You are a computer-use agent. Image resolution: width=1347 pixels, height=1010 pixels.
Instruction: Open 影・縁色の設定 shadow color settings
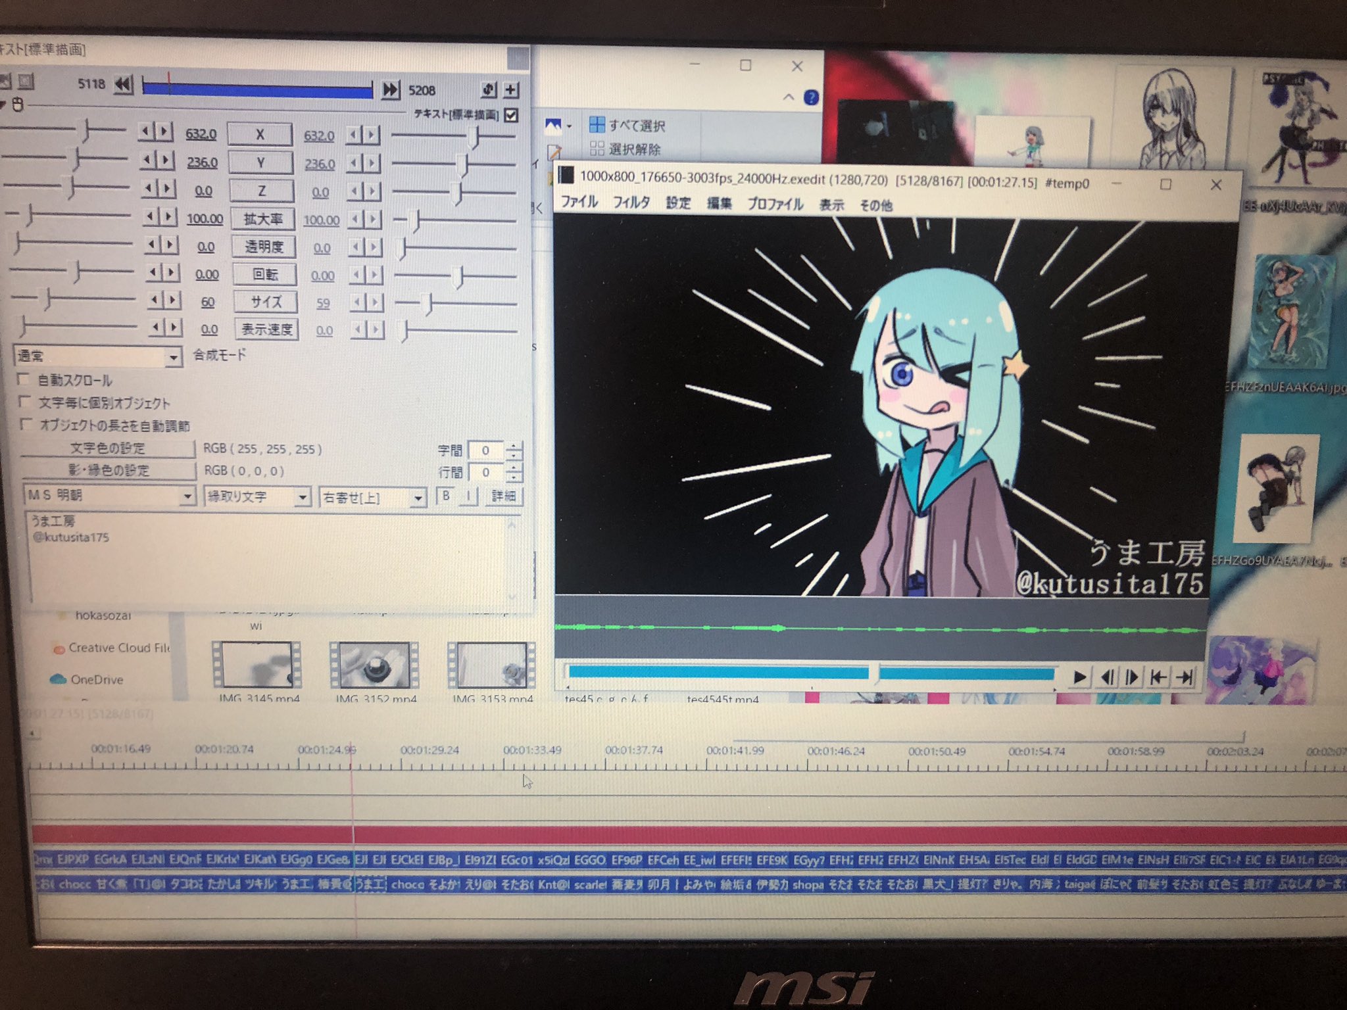109,470
